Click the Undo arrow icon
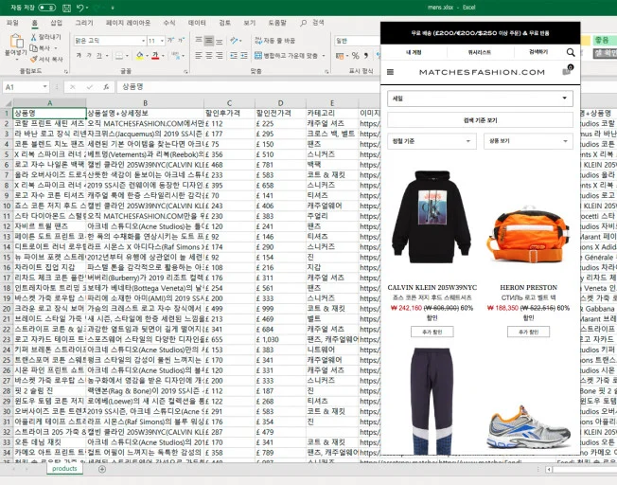This screenshot has width=617, height=485. [80, 8]
